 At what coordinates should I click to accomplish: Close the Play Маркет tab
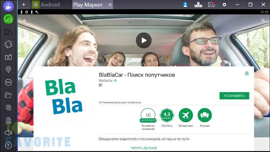point(110,5)
